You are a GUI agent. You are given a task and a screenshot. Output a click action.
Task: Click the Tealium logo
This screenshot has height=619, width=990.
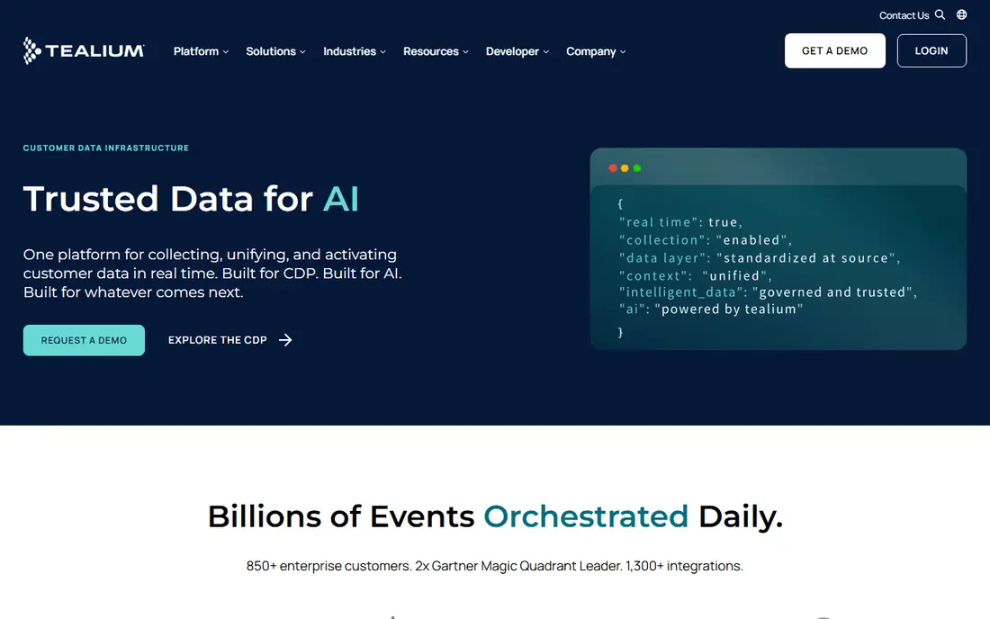(84, 50)
